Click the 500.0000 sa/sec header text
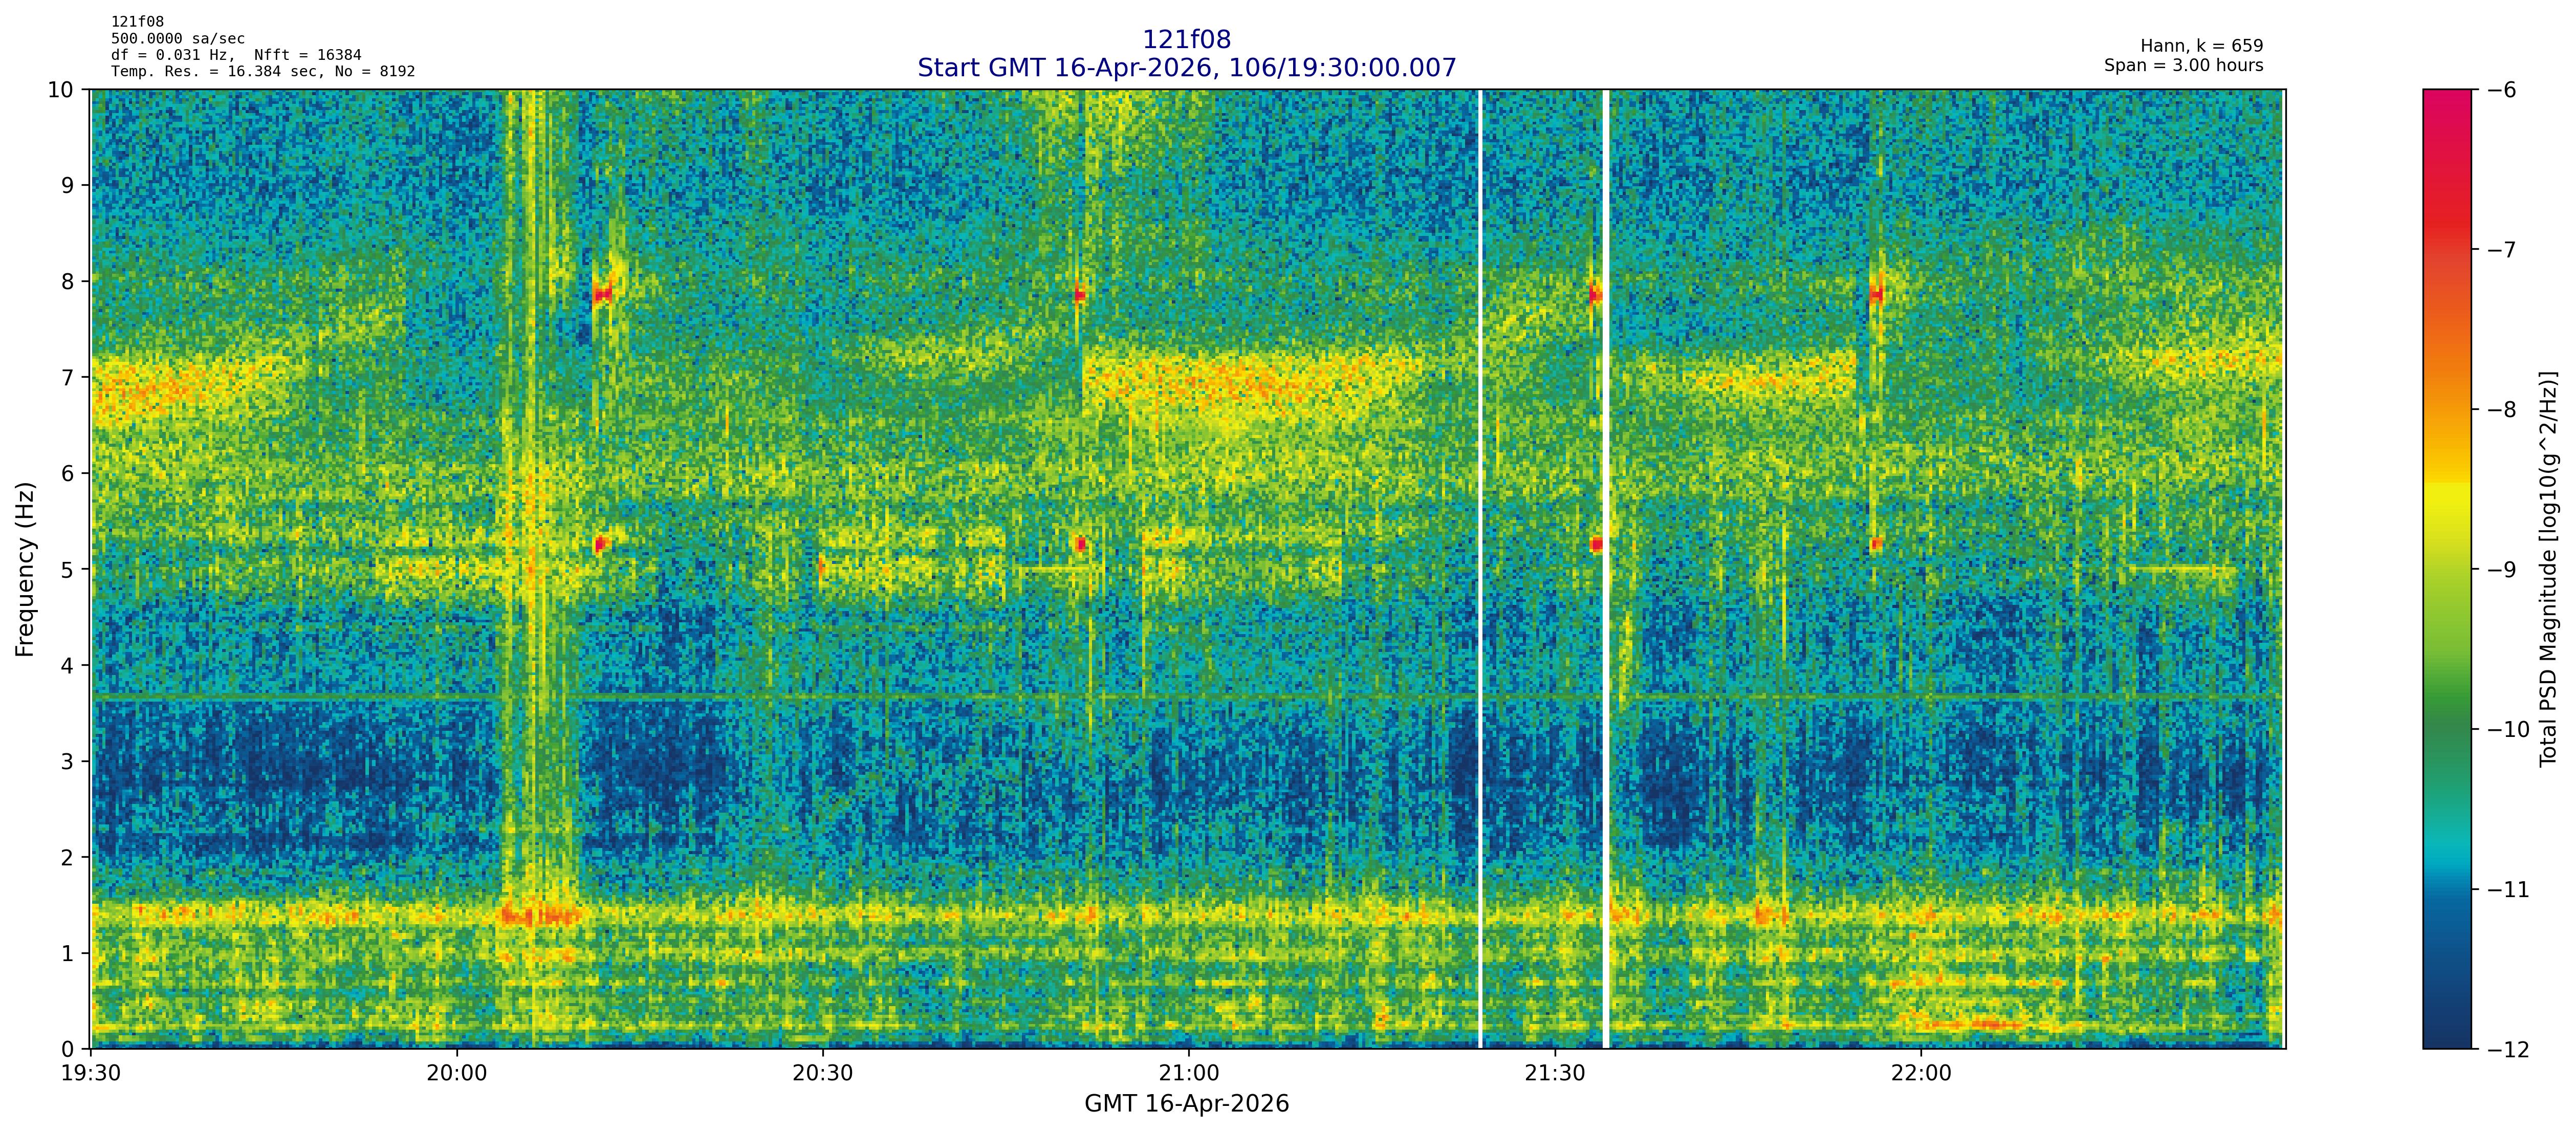 (177, 38)
